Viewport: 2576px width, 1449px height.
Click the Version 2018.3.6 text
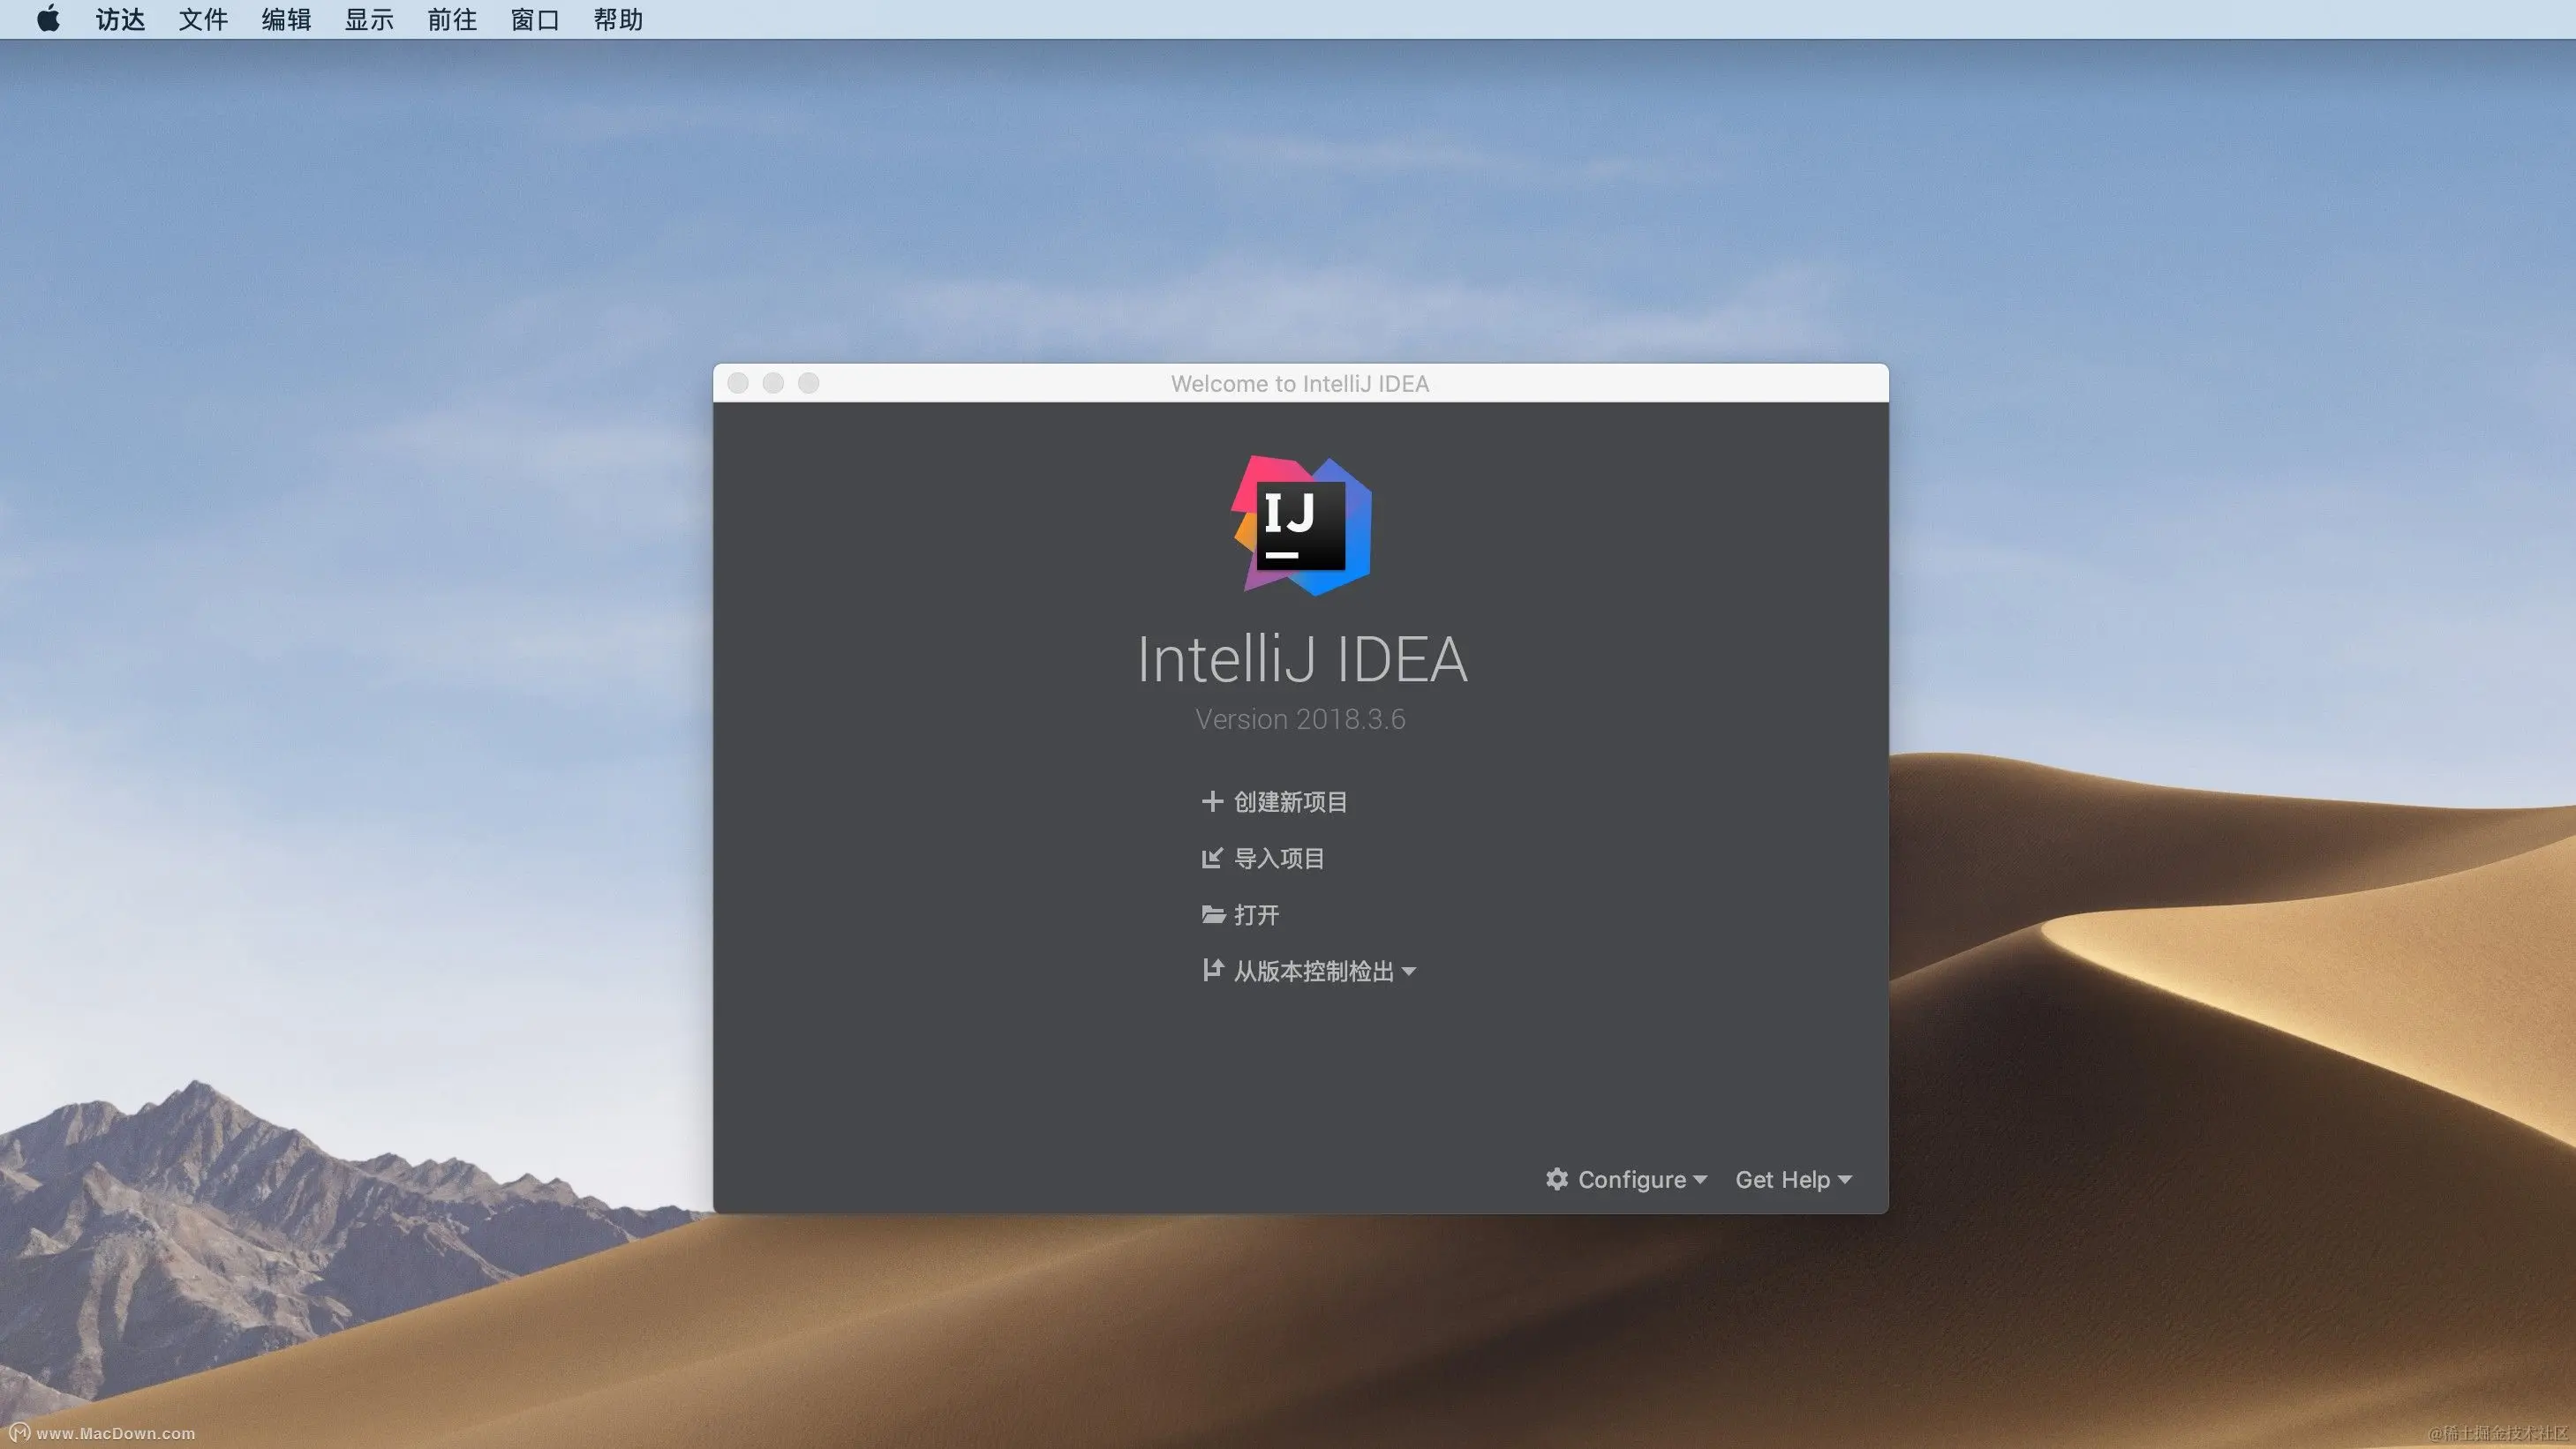click(1300, 719)
